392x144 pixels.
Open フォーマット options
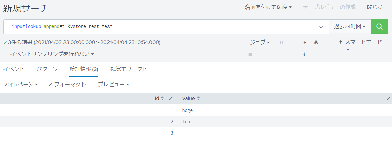click(67, 85)
